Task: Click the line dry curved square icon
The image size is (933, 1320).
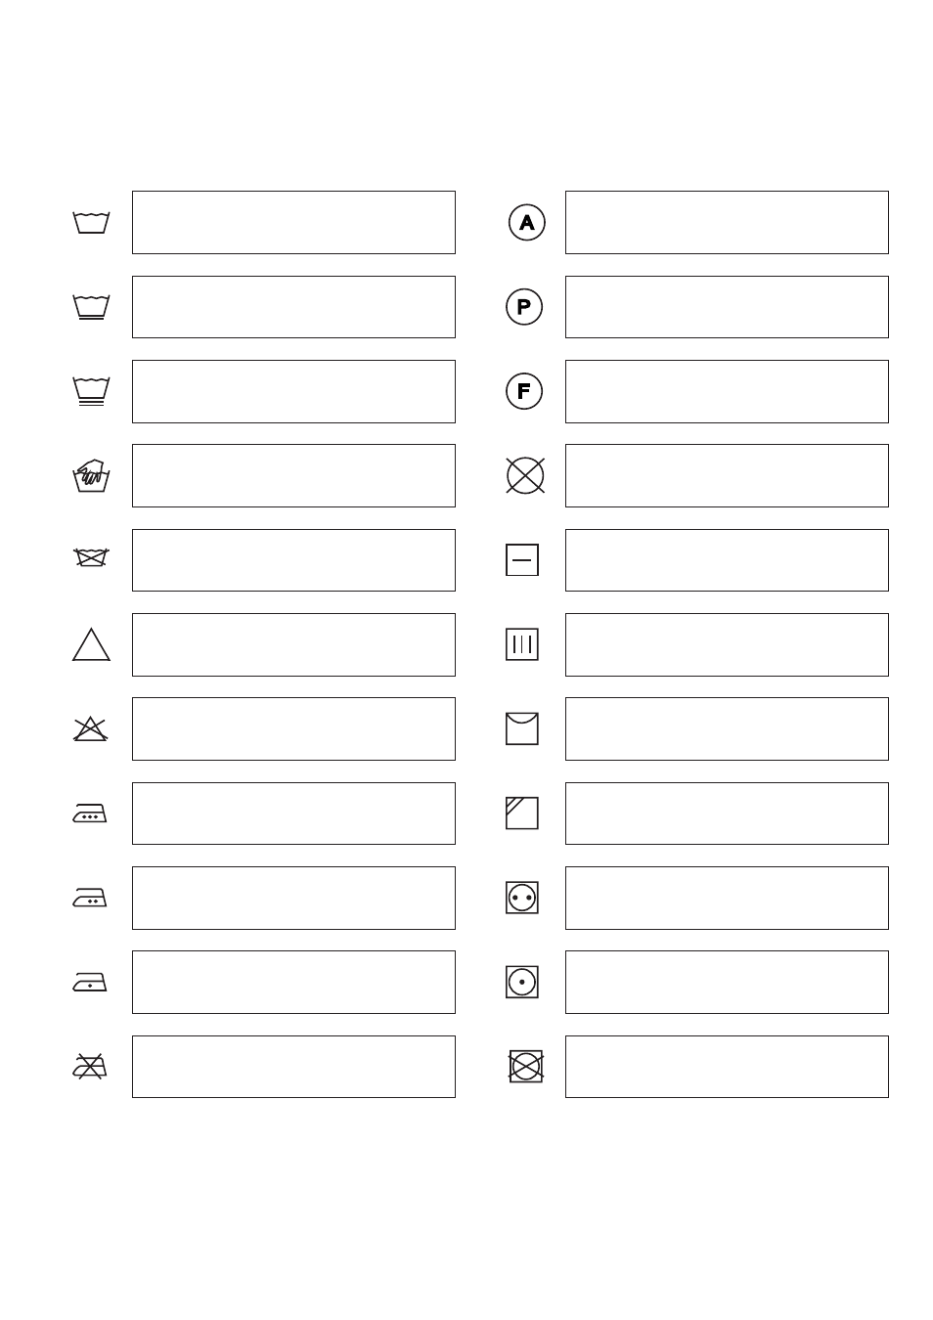Action: (x=522, y=728)
